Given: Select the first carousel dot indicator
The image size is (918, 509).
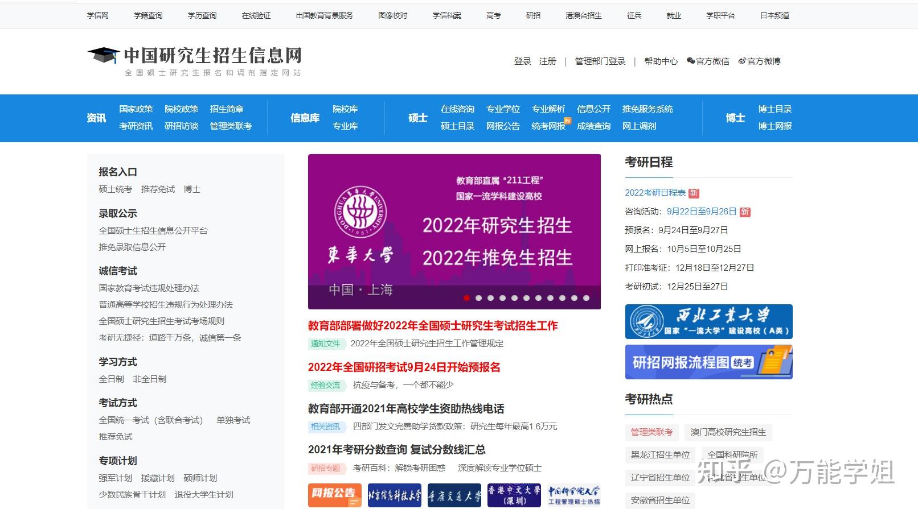Looking at the screenshot, I should tap(467, 298).
